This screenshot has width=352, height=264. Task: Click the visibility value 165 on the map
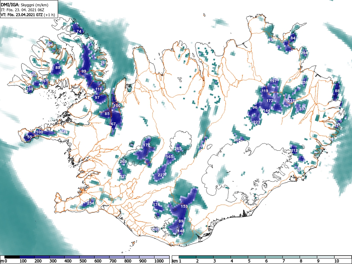click(x=170, y=157)
